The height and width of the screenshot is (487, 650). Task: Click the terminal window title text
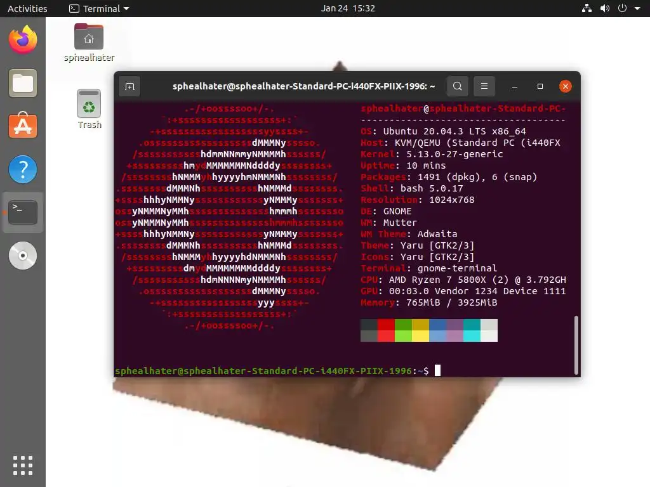point(304,86)
